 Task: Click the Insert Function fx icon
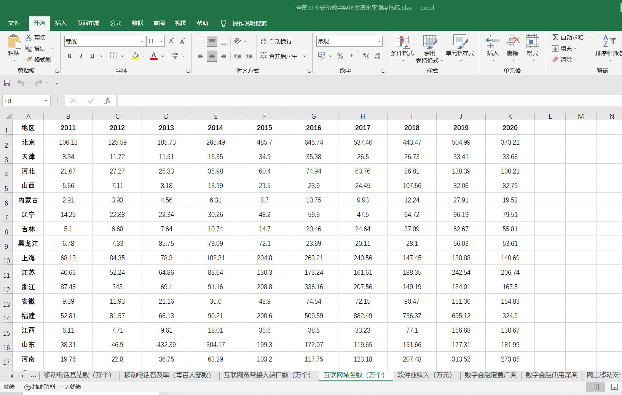(107, 101)
